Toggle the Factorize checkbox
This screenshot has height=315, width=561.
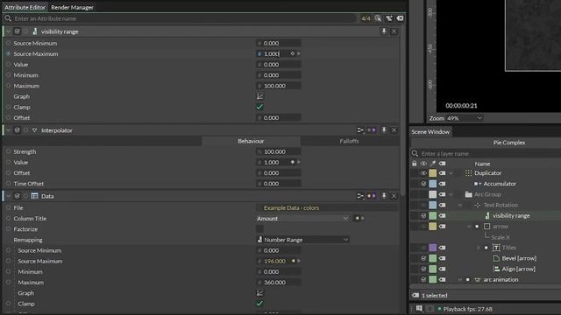[259, 229]
